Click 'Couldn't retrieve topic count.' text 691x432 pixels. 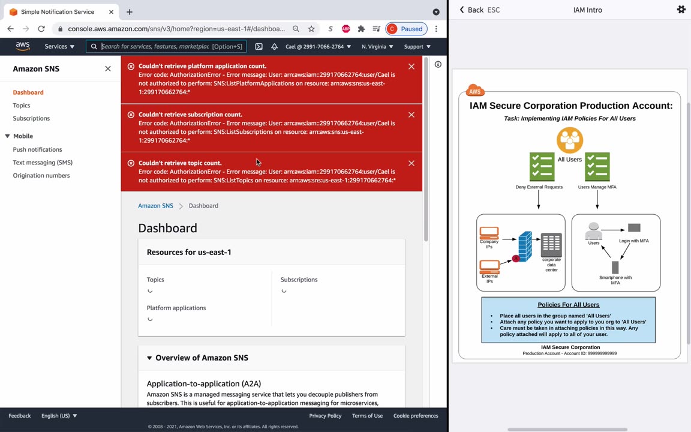pos(180,163)
